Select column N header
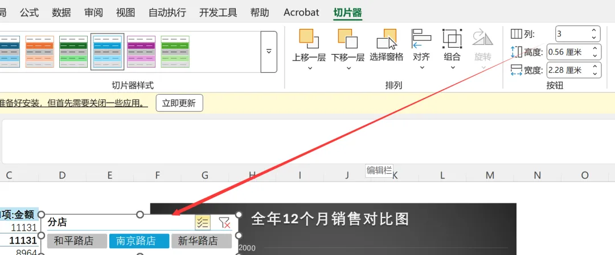Viewport: 615px width, 255px height. click(538, 175)
